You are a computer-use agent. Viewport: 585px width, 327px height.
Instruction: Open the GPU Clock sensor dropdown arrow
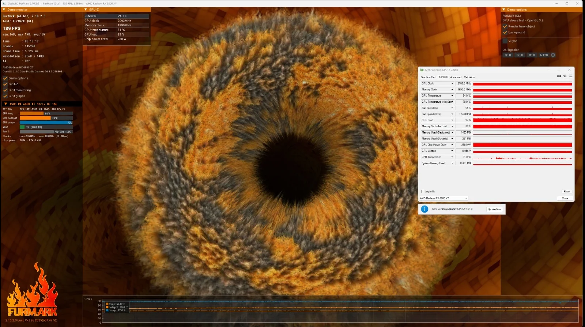click(452, 83)
